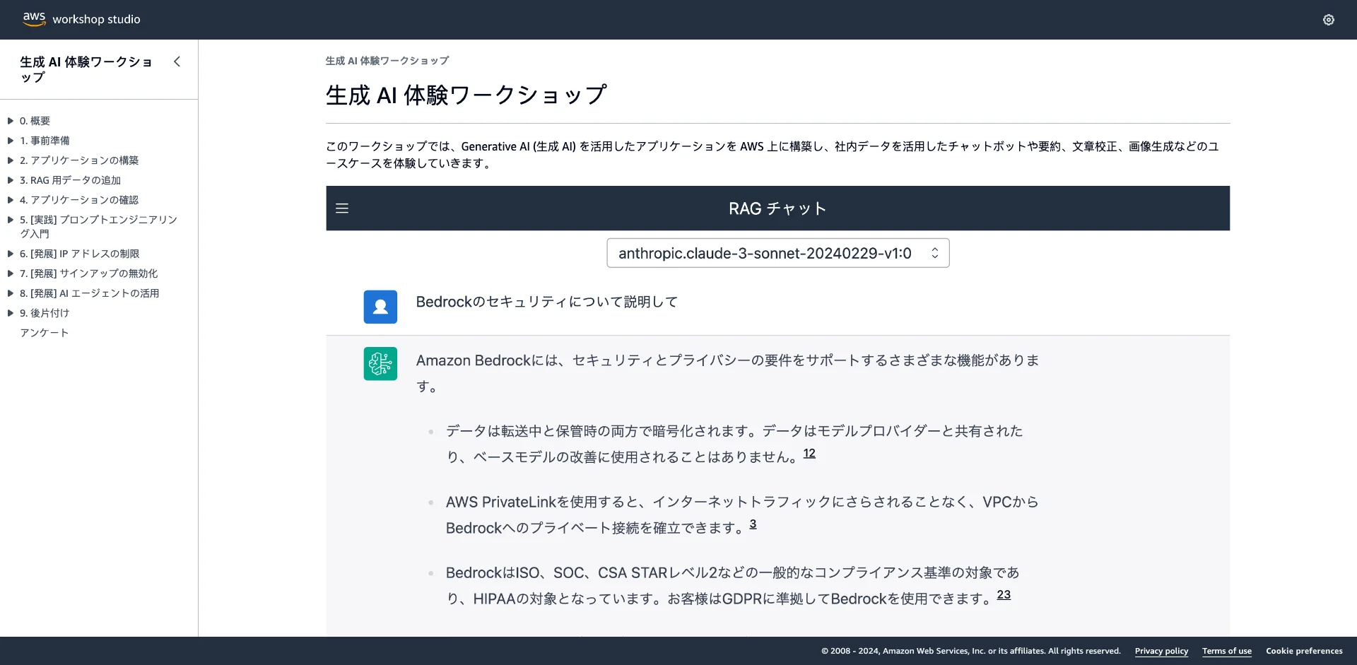Open the RAG チャット hamburger menu
Screen dimensions: 1357x665
tap(342, 208)
